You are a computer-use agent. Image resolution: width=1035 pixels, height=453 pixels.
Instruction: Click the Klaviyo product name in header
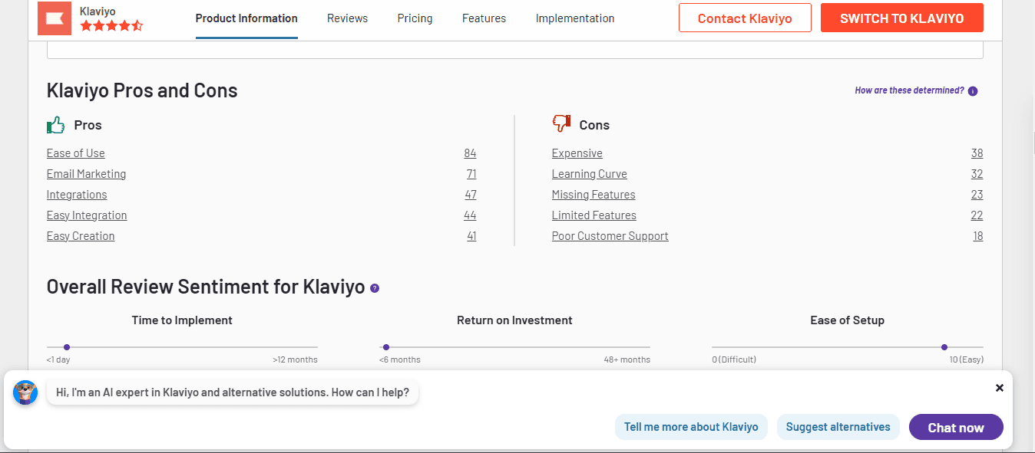click(98, 11)
